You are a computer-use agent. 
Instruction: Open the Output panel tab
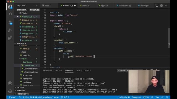coord(58,70)
